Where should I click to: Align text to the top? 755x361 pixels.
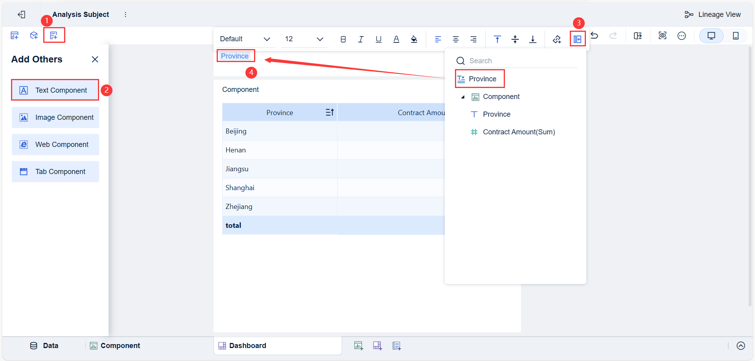coord(497,39)
